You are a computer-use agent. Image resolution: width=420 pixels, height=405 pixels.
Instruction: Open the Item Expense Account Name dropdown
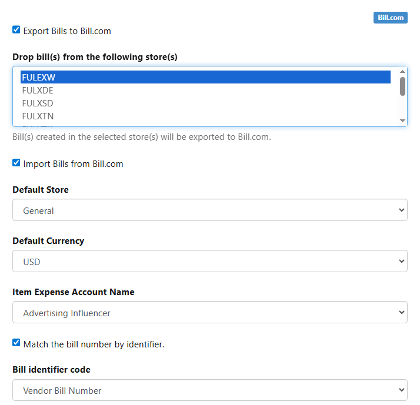209,313
